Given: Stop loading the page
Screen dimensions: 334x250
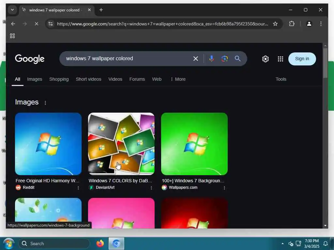Looking at the screenshot, I should click(x=37, y=24).
